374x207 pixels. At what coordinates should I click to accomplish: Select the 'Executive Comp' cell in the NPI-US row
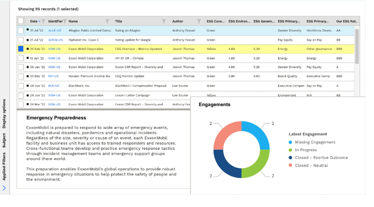click(318, 76)
